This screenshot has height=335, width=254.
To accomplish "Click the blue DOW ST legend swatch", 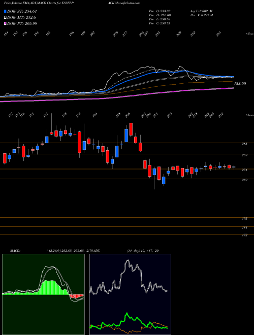I will [x=5, y=11].
